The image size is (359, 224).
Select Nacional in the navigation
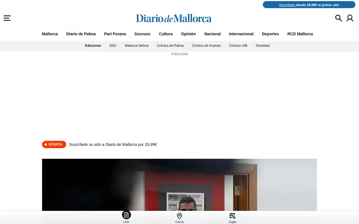(213, 34)
